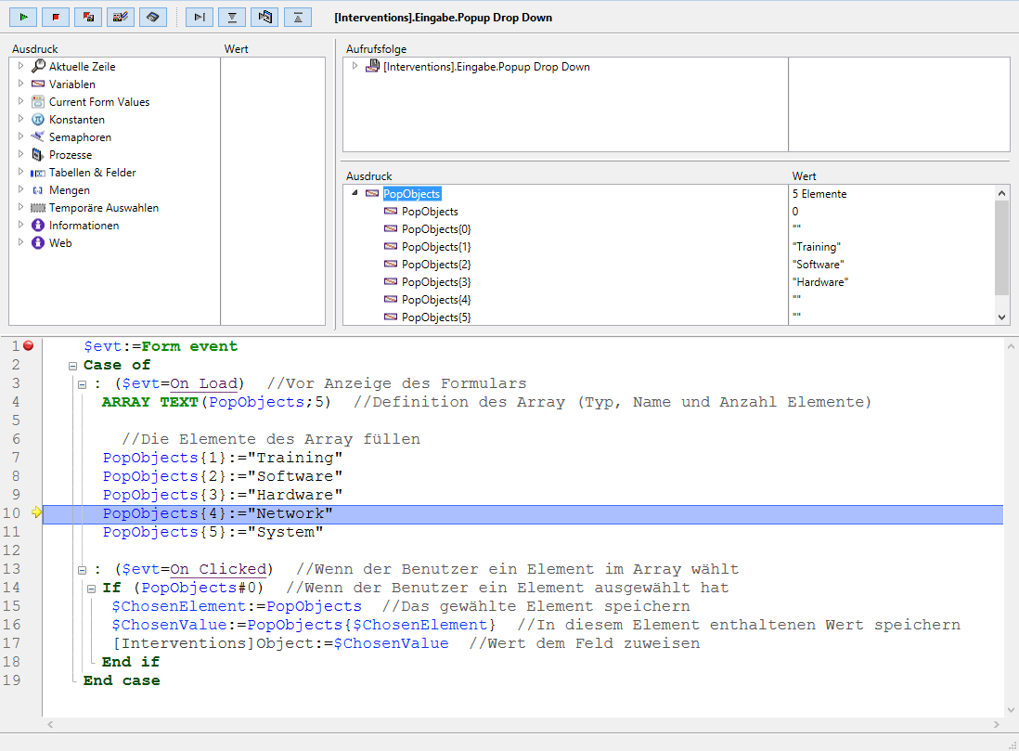This screenshot has height=751, width=1019.
Task: Collapse the If block on line 14
Action: 92,589
